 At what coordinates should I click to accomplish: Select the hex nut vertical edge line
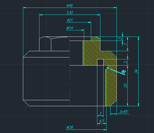(51, 45)
